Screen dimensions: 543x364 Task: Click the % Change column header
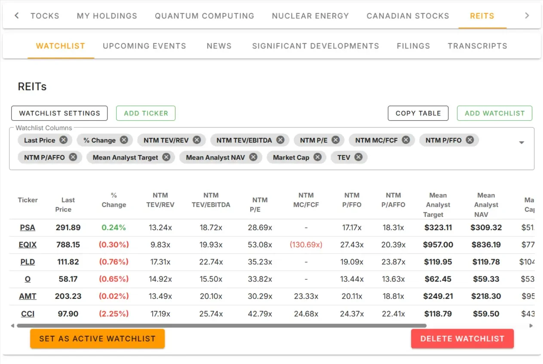click(114, 200)
